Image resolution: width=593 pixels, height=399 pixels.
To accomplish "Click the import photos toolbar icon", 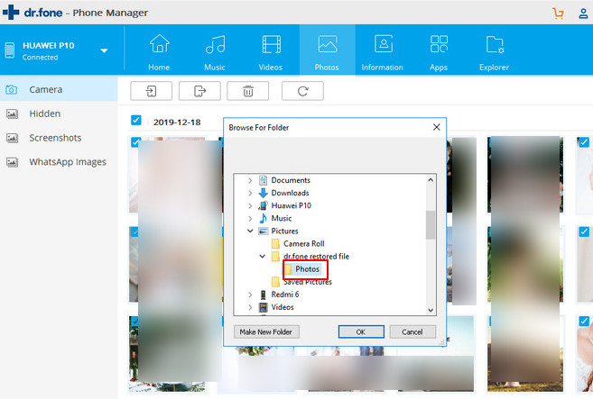I will point(152,91).
